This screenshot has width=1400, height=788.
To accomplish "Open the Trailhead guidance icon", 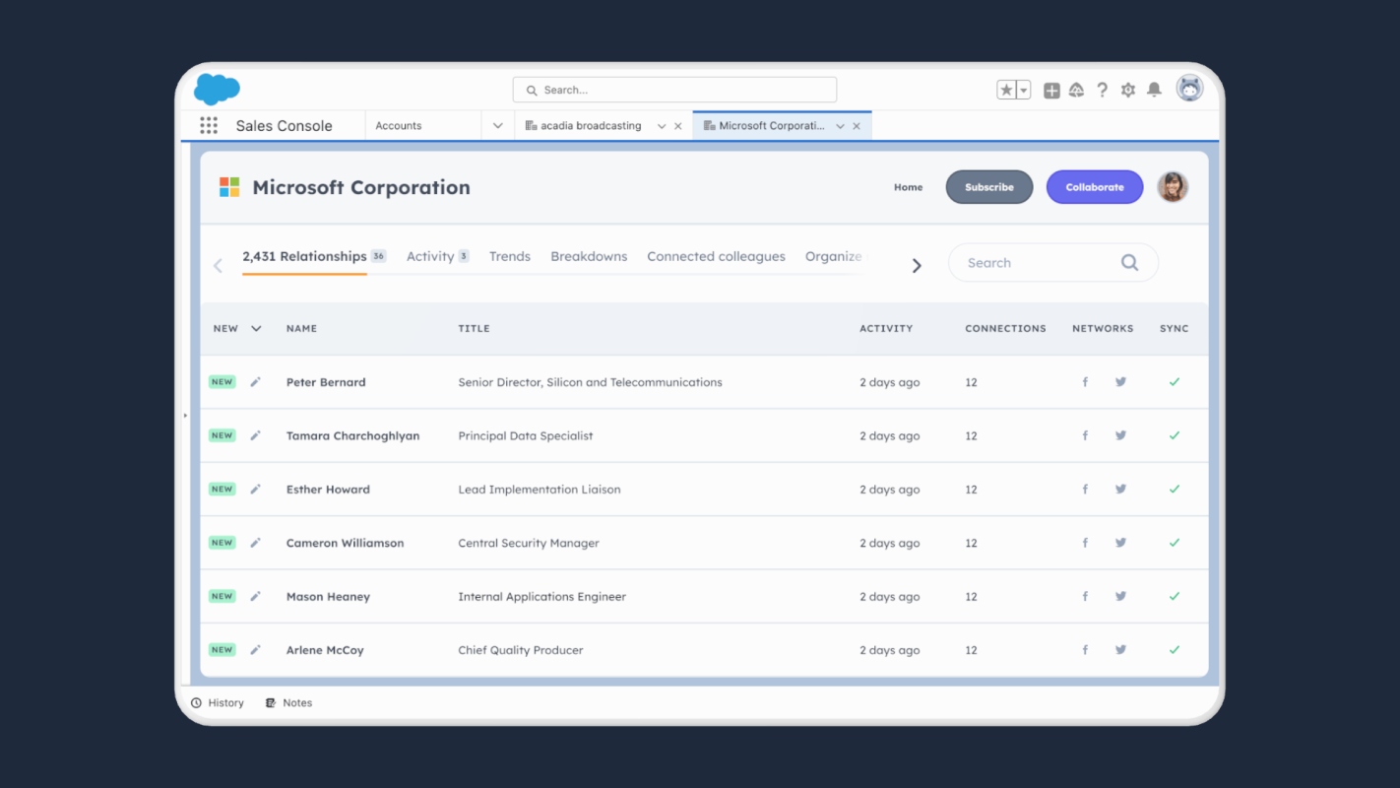I will click(x=1076, y=90).
